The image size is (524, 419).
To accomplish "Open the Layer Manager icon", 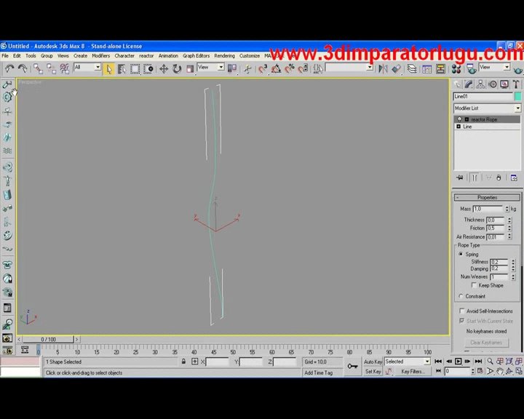I will [x=412, y=69].
